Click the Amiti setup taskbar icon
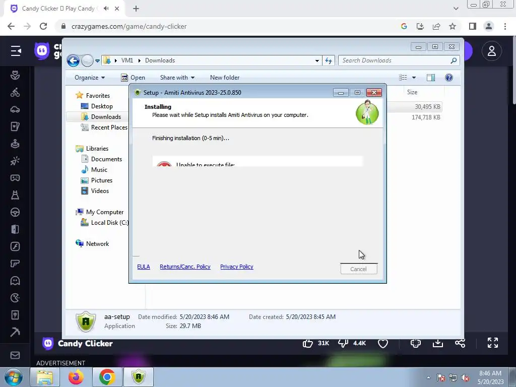Screen dimensions: 516x387 [138, 377]
